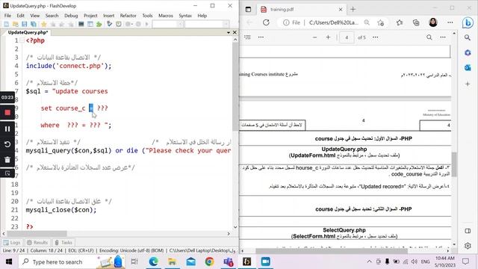Open File Explorer from the taskbar

pos(172,262)
